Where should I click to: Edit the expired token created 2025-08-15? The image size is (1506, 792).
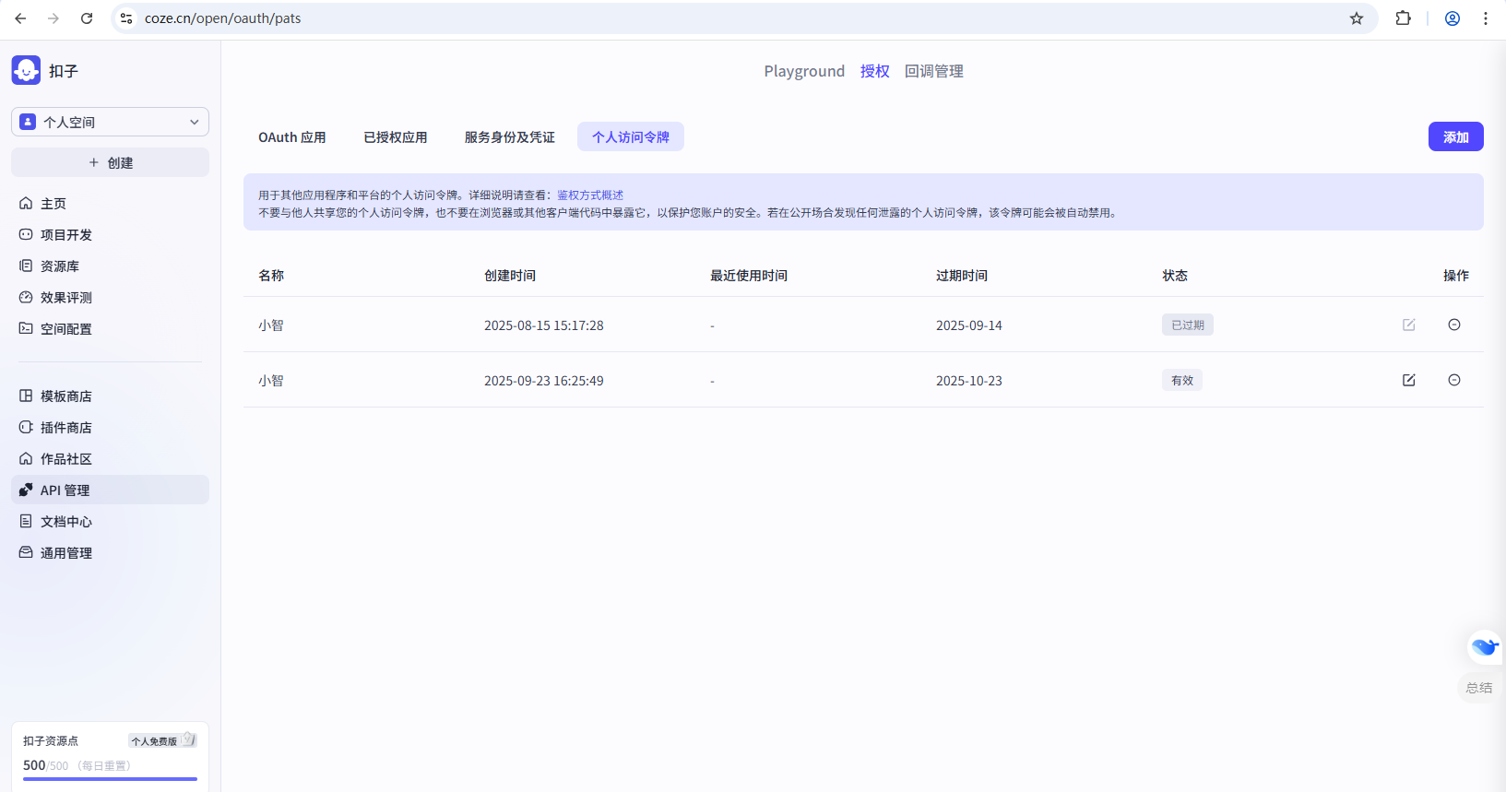pyautogui.click(x=1409, y=325)
